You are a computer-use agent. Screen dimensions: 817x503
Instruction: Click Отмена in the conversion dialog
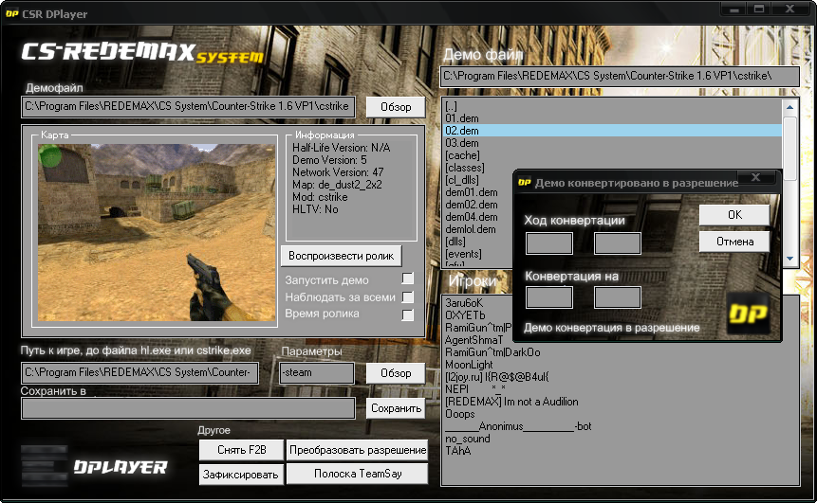(x=734, y=242)
